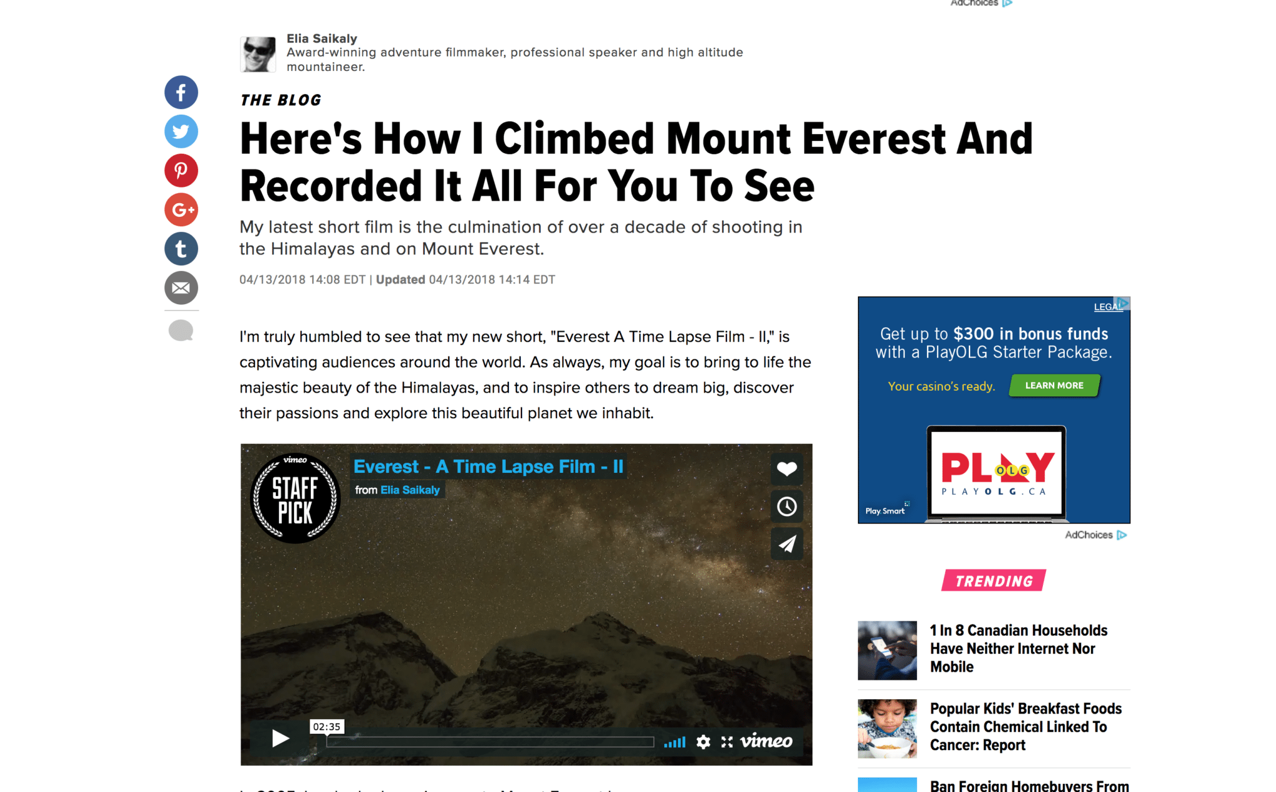The width and height of the screenshot is (1276, 792).
Task: Seek along the video progress bar
Action: coord(490,742)
